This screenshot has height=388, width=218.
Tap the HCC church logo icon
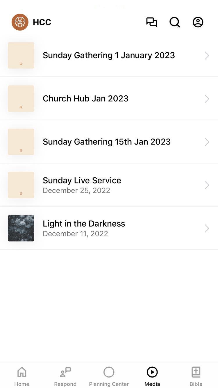point(20,22)
